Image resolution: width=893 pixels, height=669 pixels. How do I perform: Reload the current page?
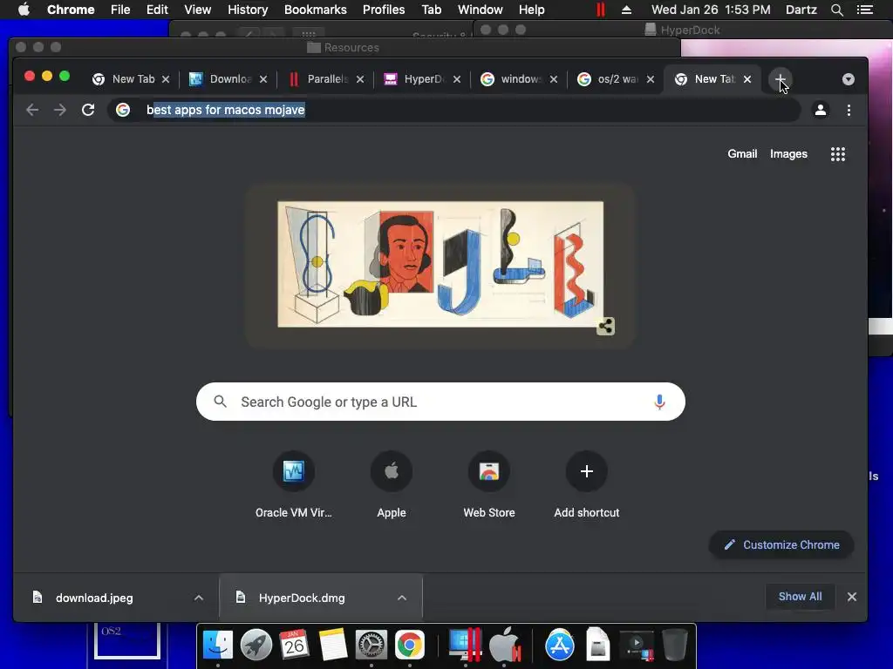pos(88,110)
